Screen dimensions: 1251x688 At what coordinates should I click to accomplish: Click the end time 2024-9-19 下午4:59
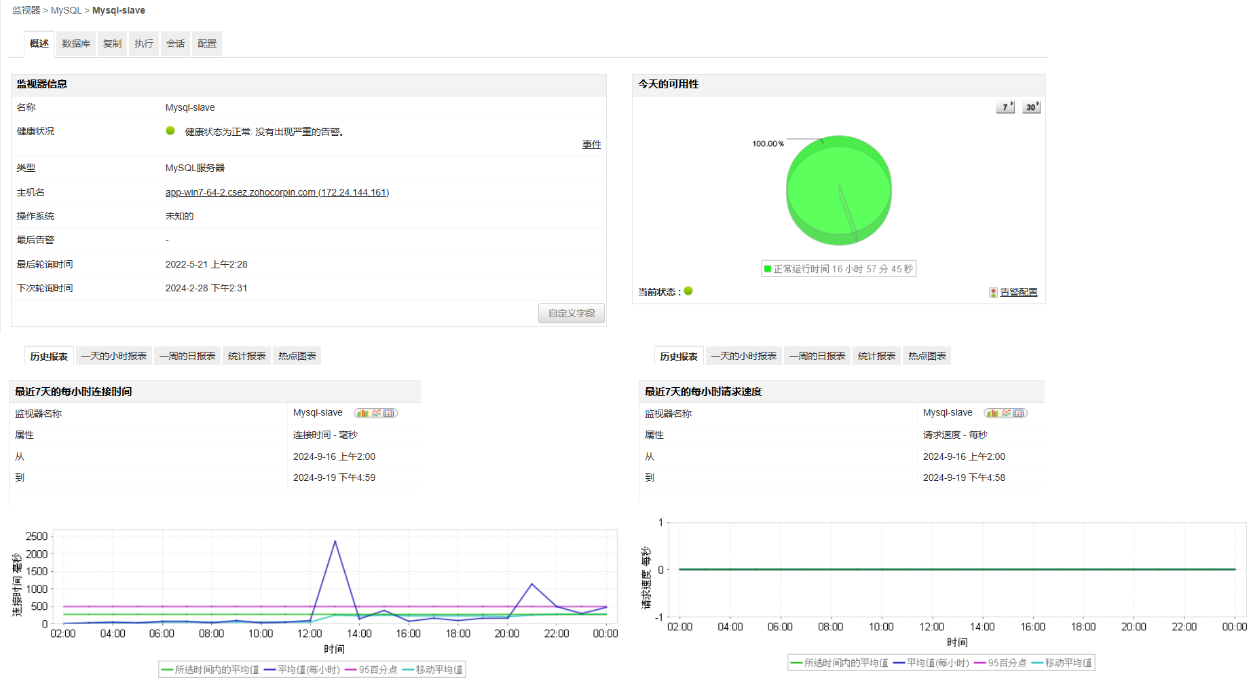point(334,477)
